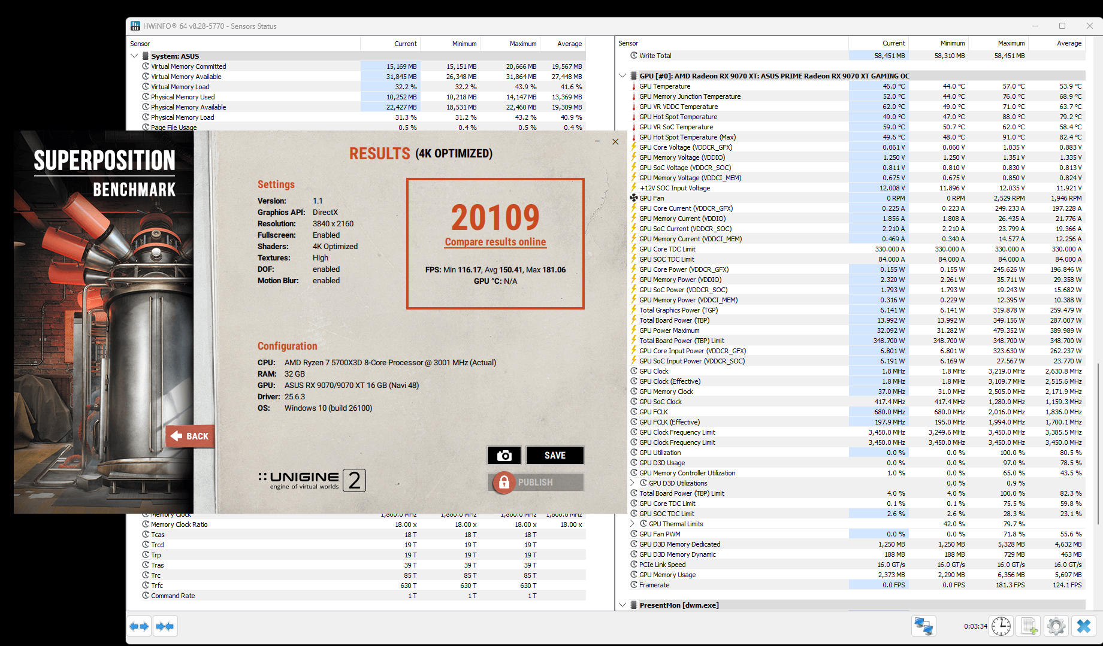Click the clock icon to reset elapsed time
Image resolution: width=1103 pixels, height=646 pixels.
tap(1001, 626)
